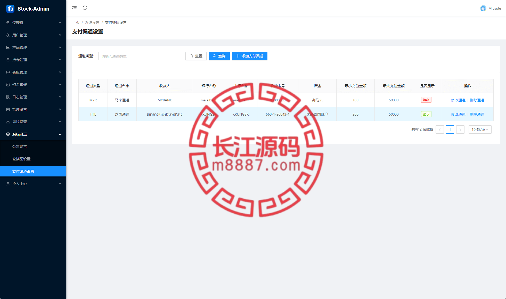Viewport: 506px width, 299px height.
Task: Click the MYBANK payee cell
Action: [165, 100]
